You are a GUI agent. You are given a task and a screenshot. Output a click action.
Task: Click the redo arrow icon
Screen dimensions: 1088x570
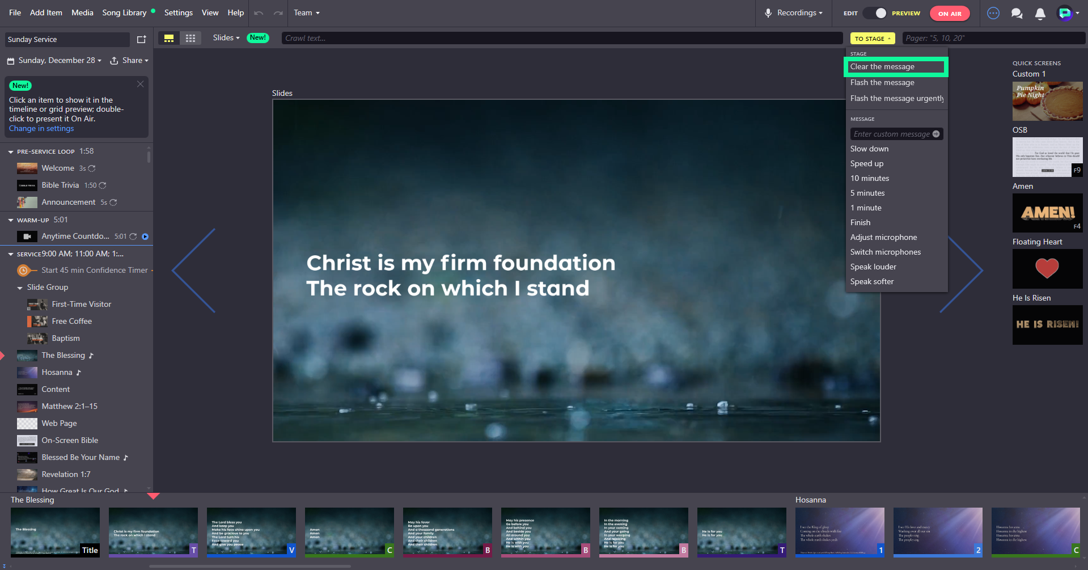click(278, 13)
